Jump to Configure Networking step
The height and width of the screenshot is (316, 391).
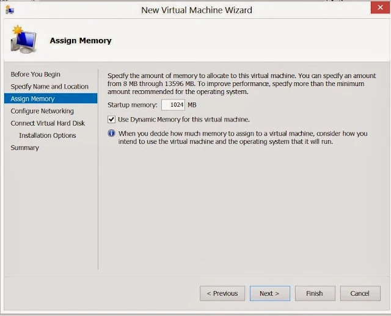[x=42, y=111]
